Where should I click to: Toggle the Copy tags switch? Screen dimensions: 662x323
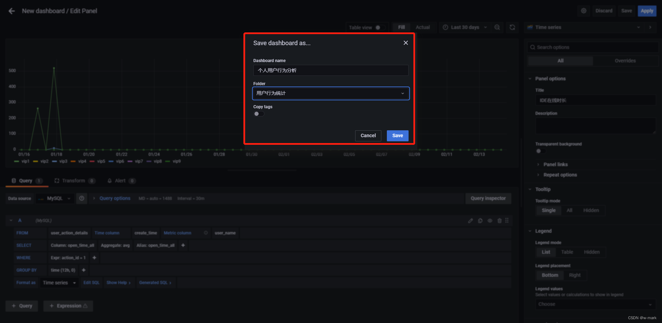click(259, 114)
